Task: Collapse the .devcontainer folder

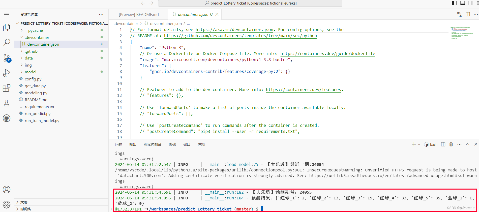Action: point(21,37)
